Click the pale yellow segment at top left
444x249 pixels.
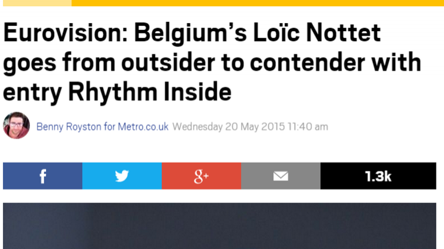click(36, 3)
